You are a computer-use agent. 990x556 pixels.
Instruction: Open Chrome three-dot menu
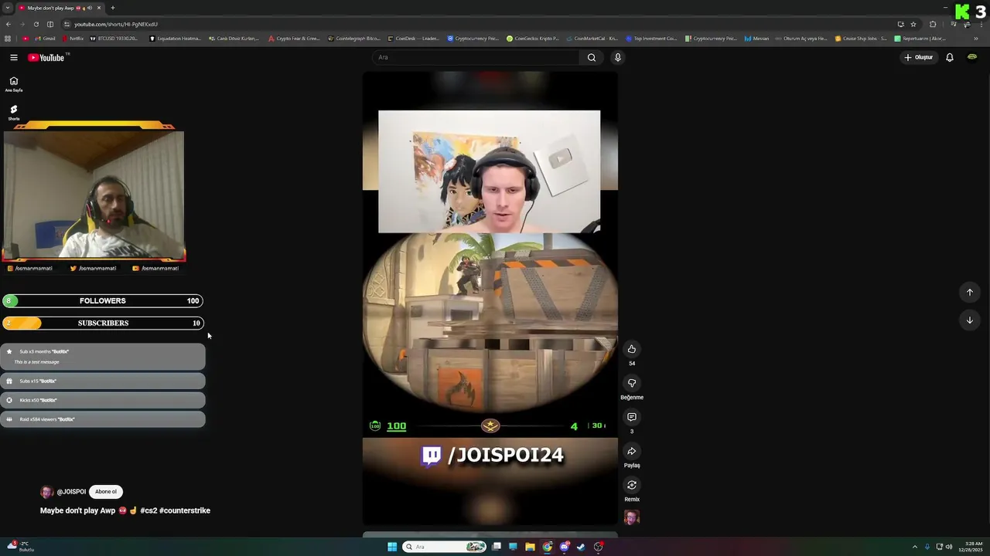click(983, 24)
